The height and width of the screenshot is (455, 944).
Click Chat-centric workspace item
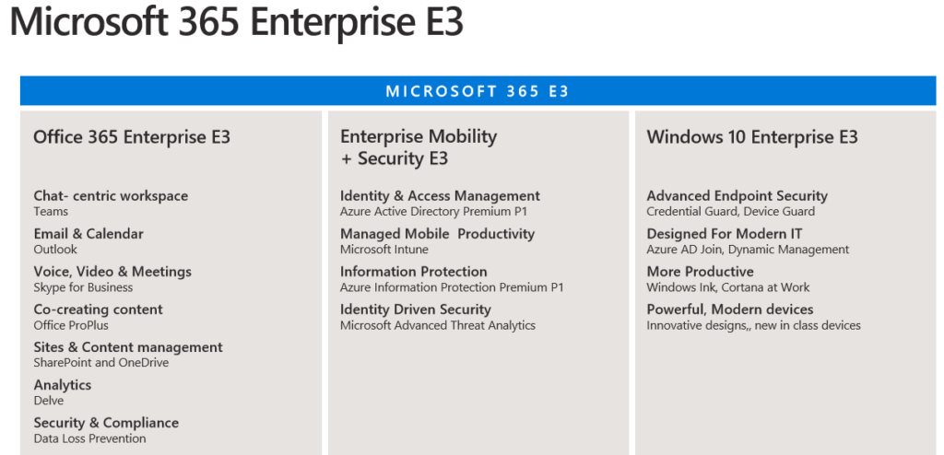[x=111, y=195]
